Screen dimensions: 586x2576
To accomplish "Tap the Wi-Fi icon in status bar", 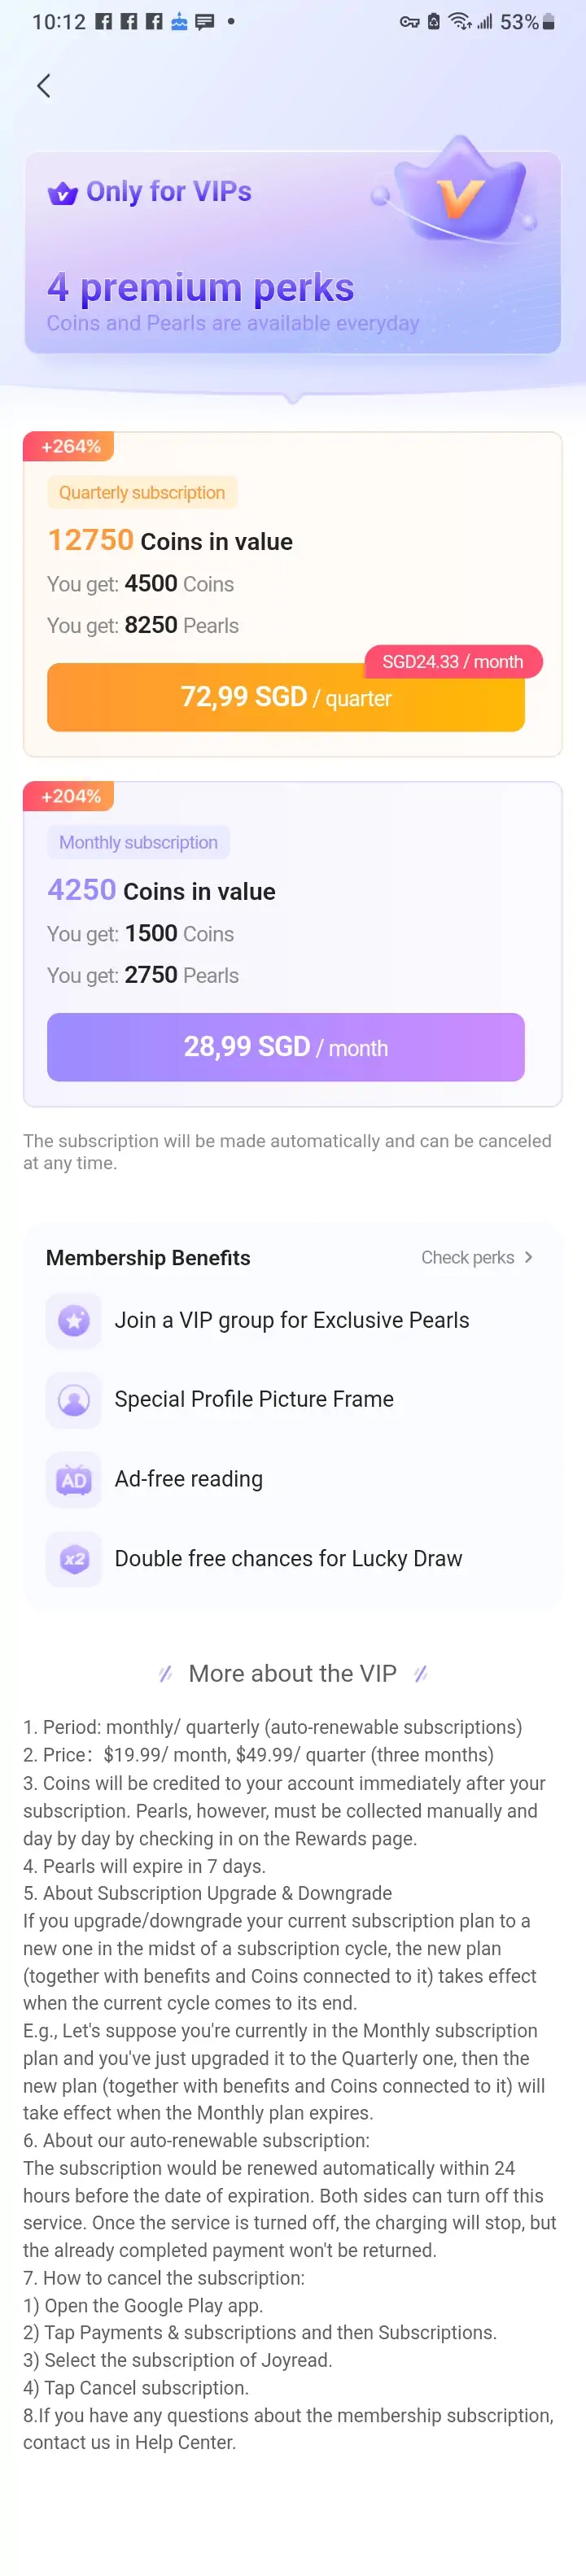I will (459, 22).
